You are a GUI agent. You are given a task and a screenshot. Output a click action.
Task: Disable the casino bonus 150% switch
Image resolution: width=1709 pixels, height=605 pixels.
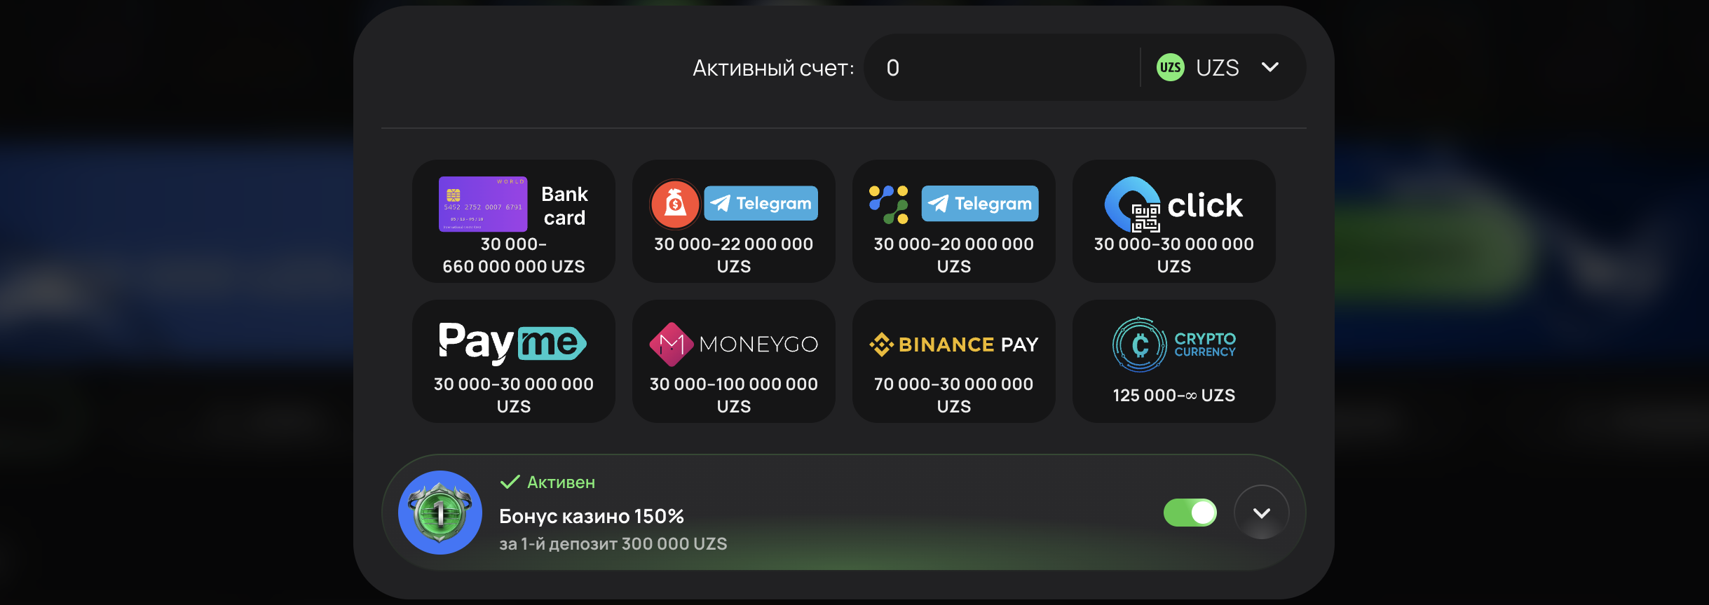1190,513
